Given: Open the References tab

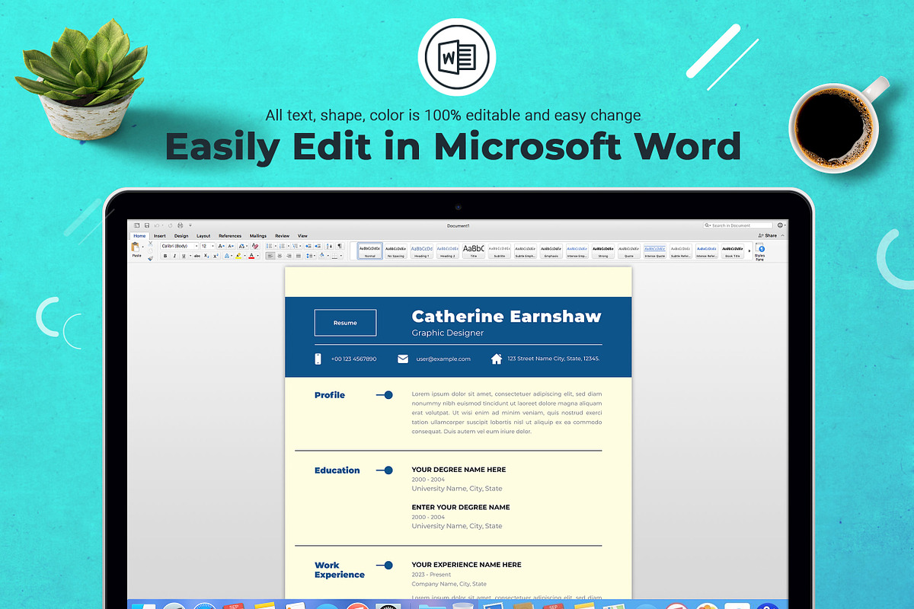Looking at the screenshot, I should click(230, 236).
